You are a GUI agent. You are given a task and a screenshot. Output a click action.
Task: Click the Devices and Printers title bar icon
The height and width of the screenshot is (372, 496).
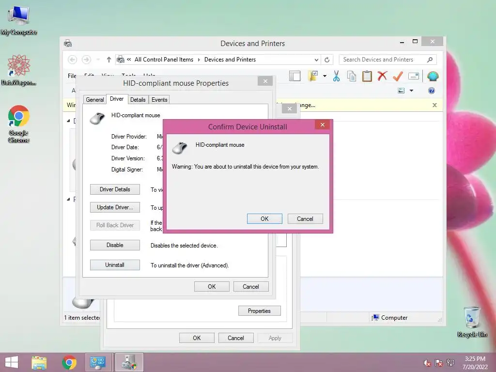pos(68,43)
